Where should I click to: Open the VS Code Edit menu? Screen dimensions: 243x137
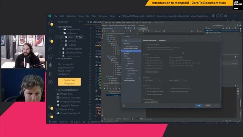coord(62,16)
